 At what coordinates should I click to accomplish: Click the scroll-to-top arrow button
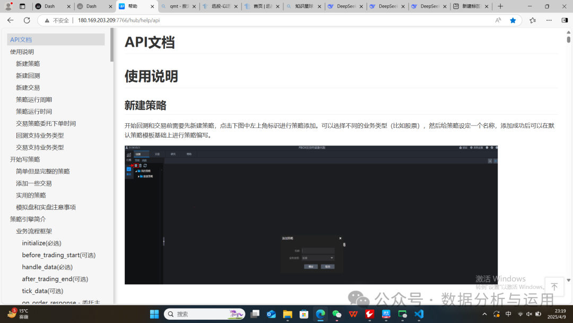(x=554, y=287)
